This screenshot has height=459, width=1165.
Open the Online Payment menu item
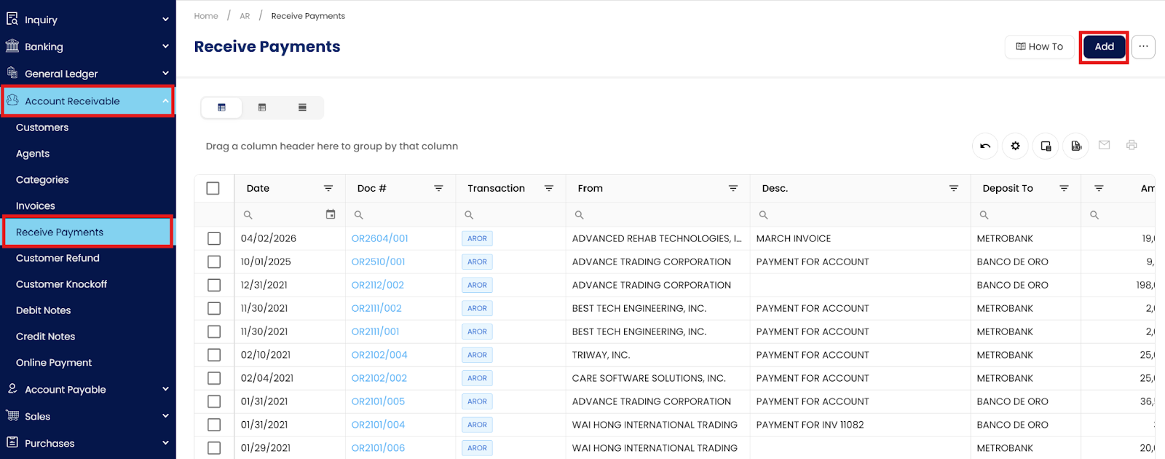pos(54,363)
